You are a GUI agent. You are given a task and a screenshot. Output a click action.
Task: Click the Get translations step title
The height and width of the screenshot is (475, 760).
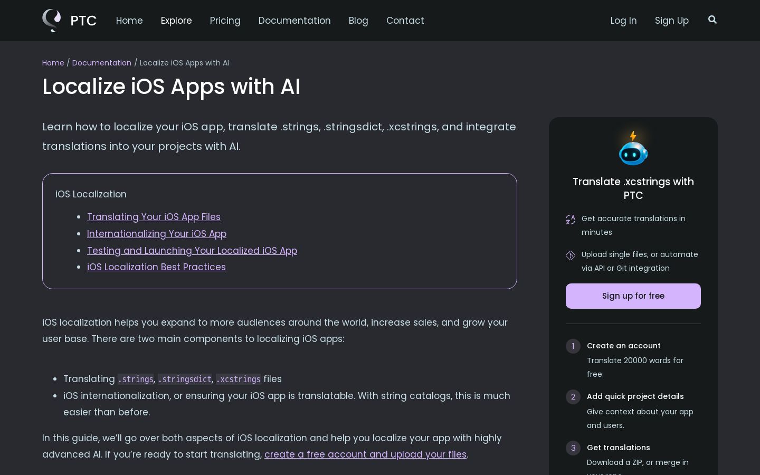pyautogui.click(x=619, y=448)
